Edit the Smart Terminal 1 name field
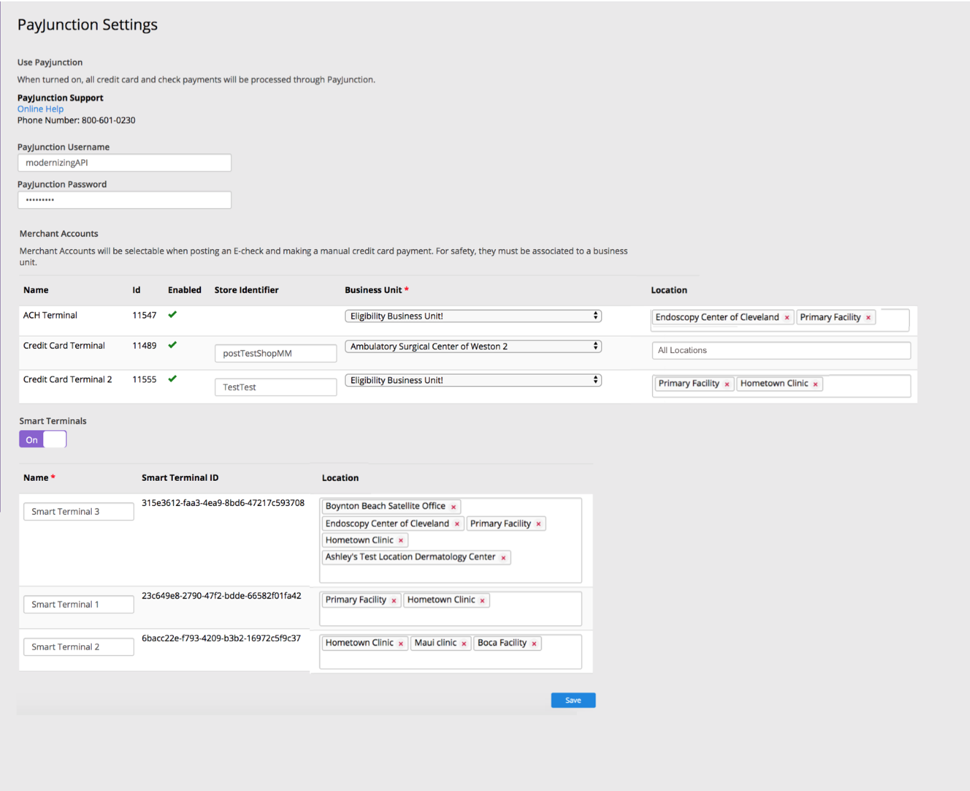Viewport: 970px width, 791px height. click(79, 604)
